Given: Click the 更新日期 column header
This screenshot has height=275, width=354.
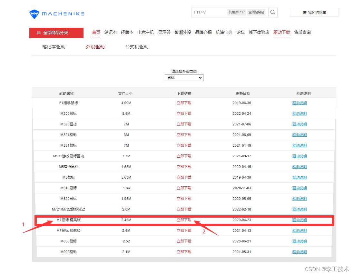Looking at the screenshot, I should [x=243, y=93].
